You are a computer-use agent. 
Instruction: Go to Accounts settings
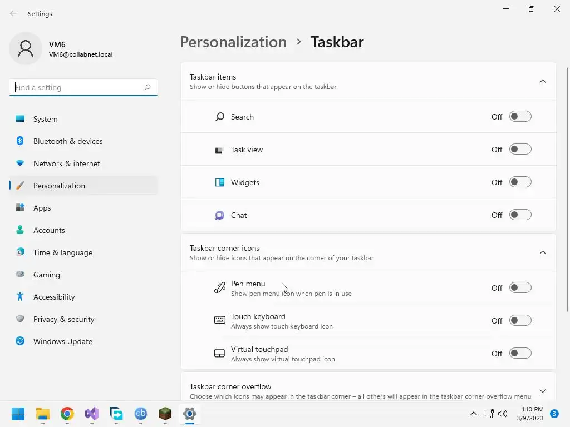(x=83, y=230)
